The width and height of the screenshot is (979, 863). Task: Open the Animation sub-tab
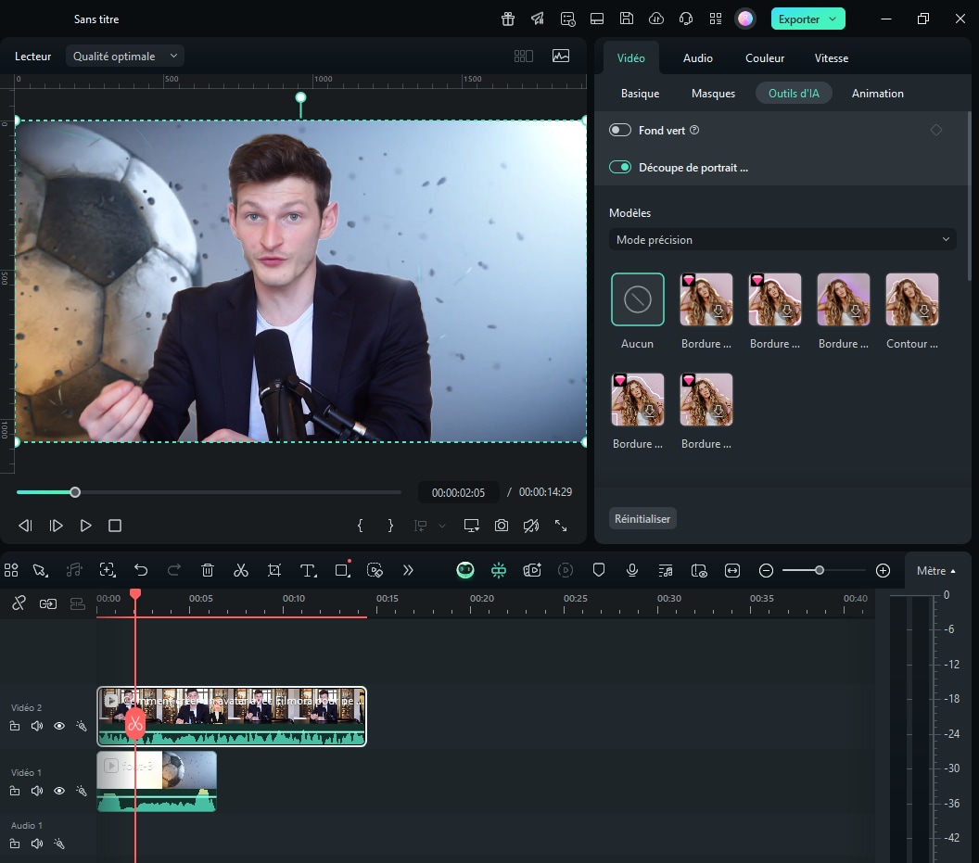point(877,93)
